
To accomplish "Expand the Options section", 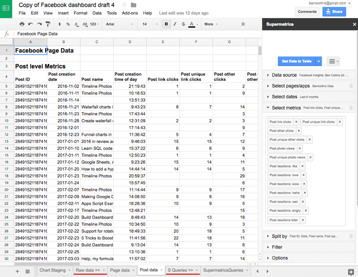I will 309,258.
